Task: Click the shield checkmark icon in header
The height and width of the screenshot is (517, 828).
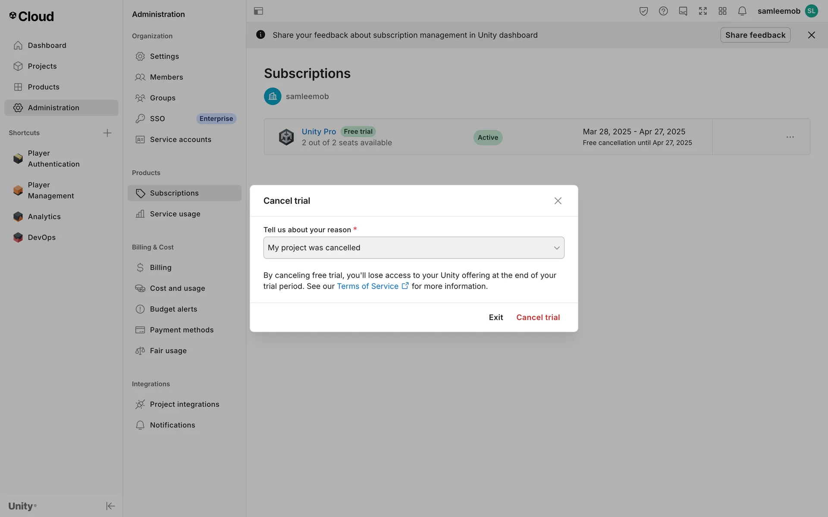Action: pos(643,11)
